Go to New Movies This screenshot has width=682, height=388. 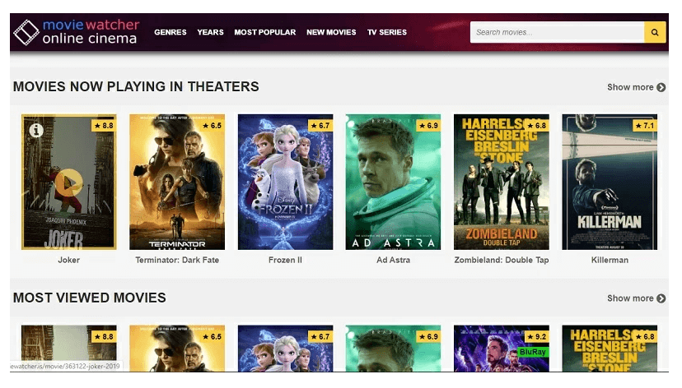[331, 32]
